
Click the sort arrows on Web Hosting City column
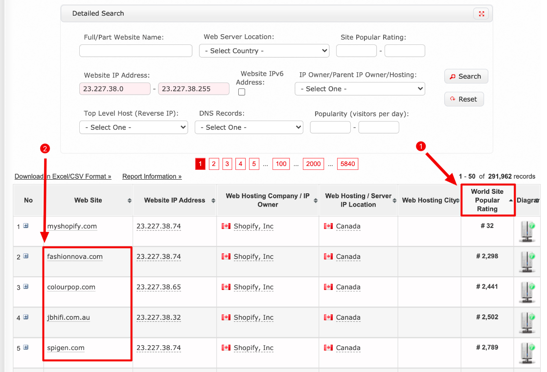pyautogui.click(x=457, y=200)
